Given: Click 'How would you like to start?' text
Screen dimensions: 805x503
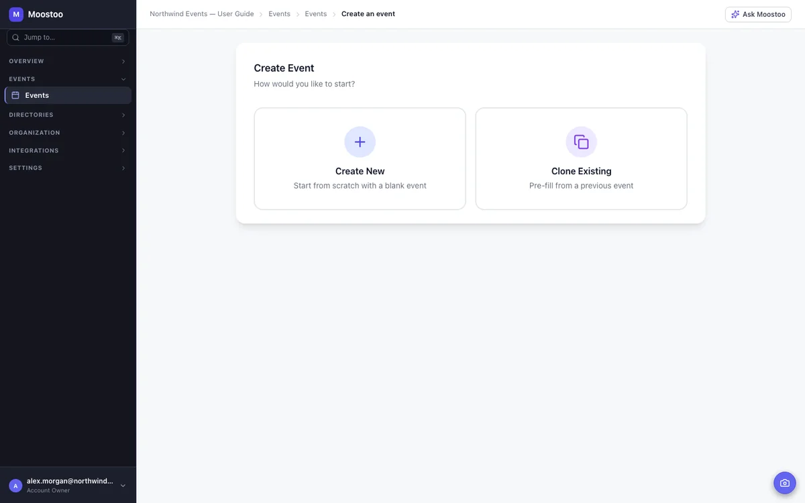Looking at the screenshot, I should click(305, 84).
